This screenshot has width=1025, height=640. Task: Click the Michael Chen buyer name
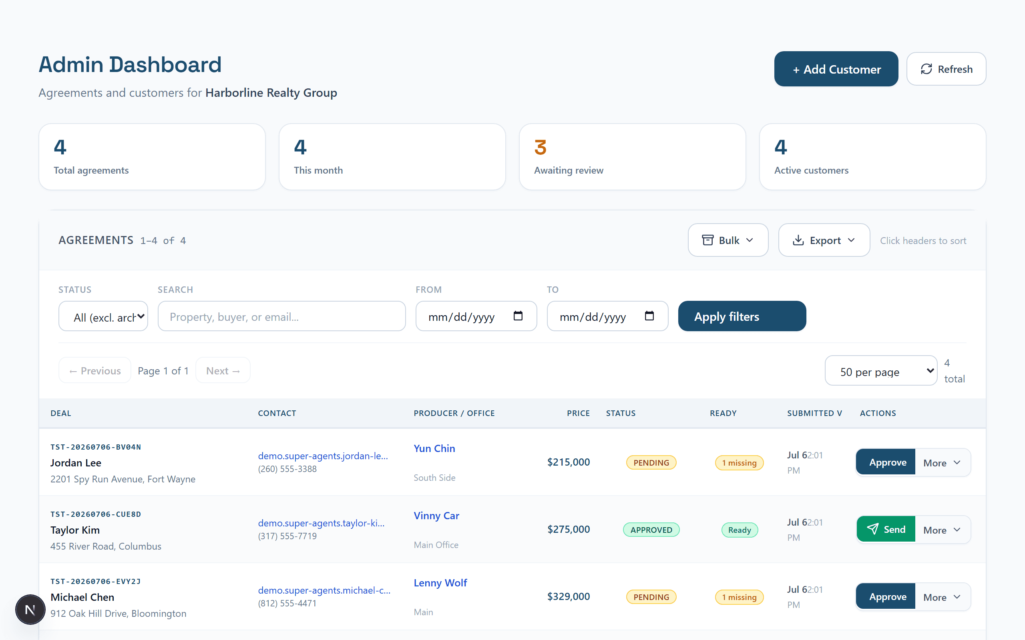pos(82,597)
